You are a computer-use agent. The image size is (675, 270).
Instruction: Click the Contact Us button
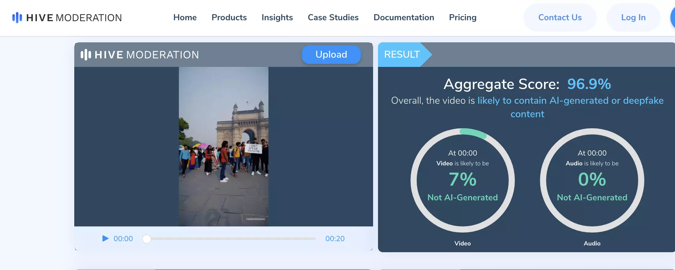[560, 17]
